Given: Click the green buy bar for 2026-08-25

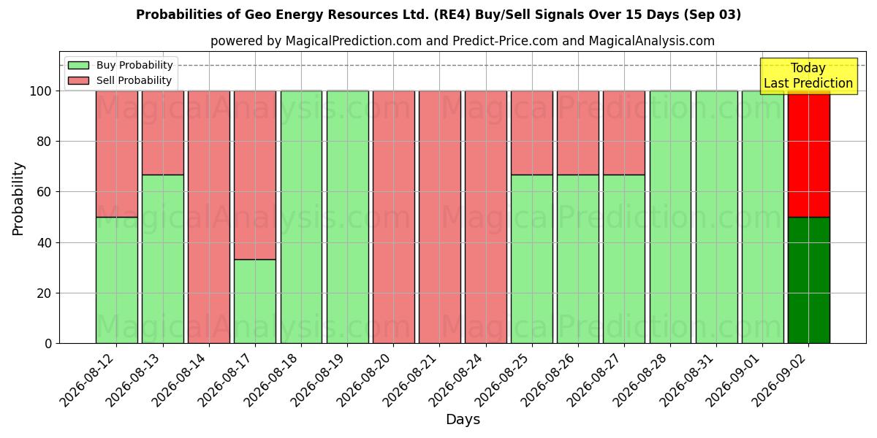Looking at the screenshot, I should click(532, 259).
